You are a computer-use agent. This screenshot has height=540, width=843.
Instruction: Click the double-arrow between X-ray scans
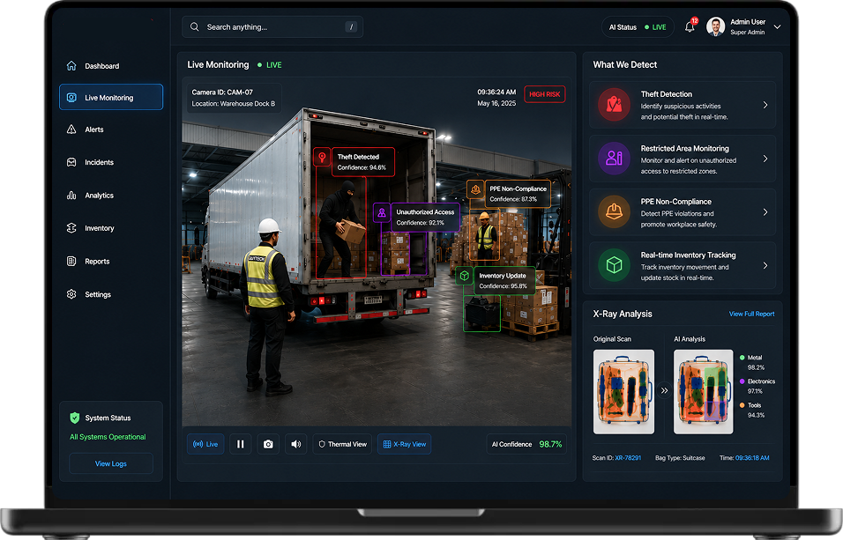tap(664, 390)
